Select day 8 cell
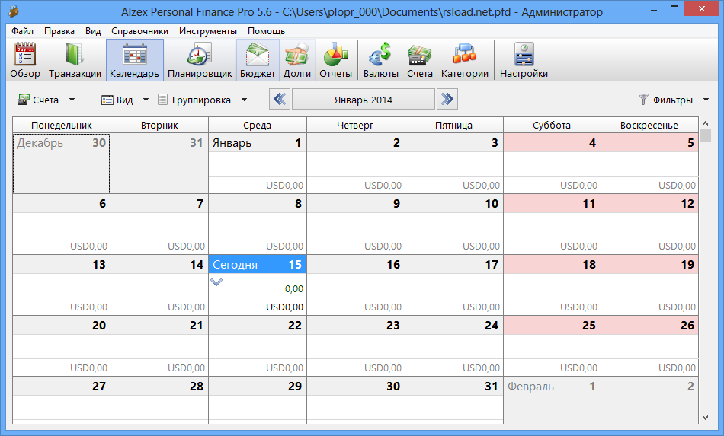724x436 pixels. click(258, 224)
